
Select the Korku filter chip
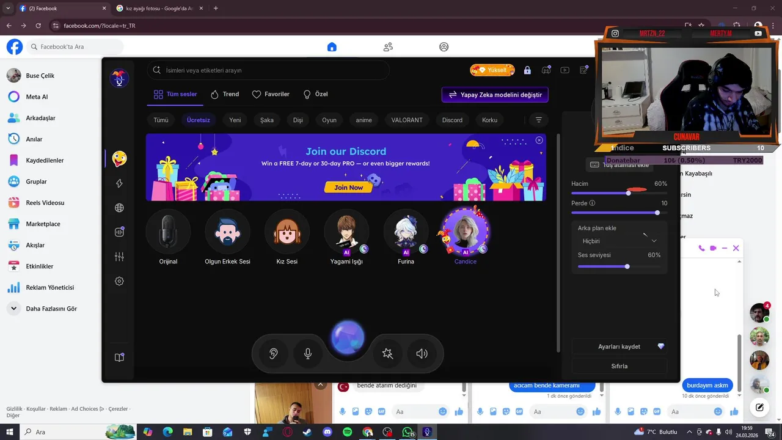pos(490,120)
